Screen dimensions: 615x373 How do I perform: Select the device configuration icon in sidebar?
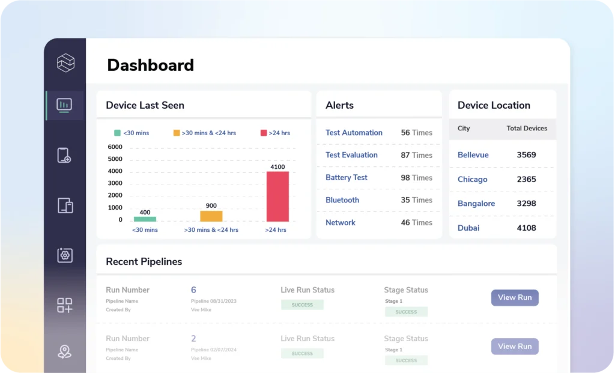[x=64, y=255]
